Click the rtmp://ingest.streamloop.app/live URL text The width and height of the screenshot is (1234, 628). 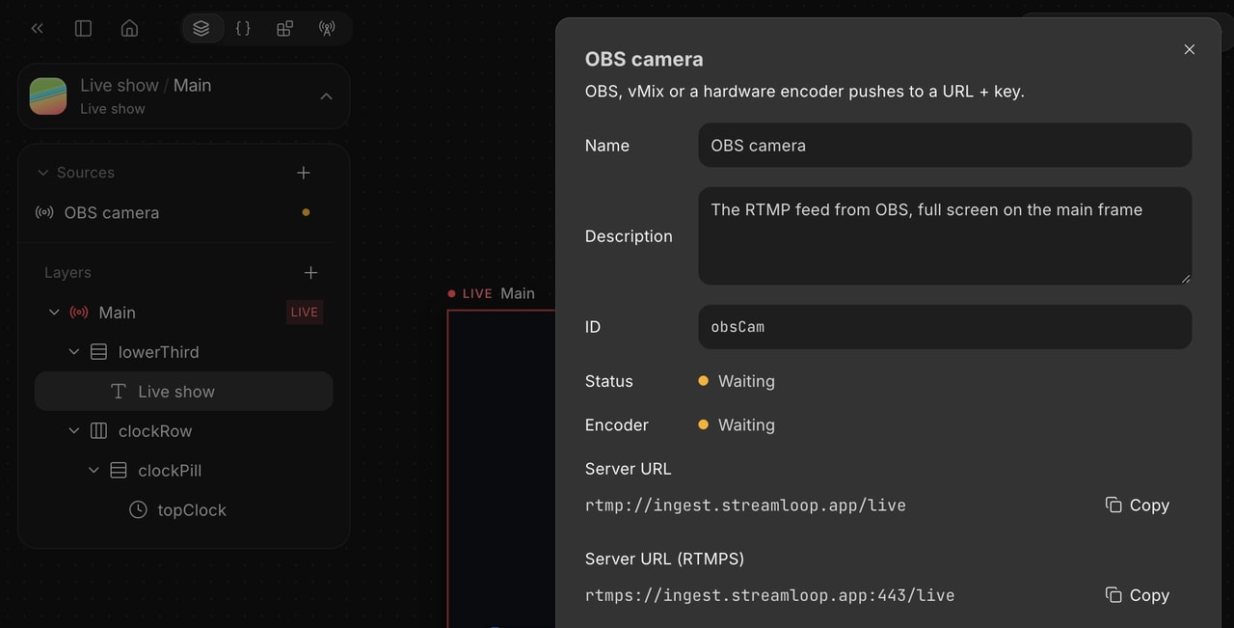[745, 505]
